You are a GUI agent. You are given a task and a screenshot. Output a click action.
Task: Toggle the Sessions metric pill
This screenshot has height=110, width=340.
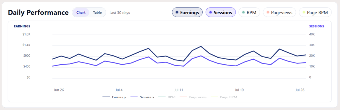[x=220, y=12]
